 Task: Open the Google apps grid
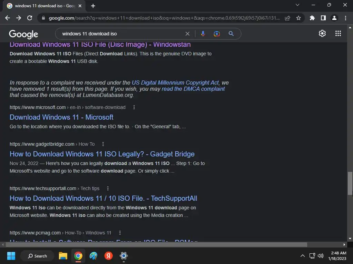click(338, 33)
